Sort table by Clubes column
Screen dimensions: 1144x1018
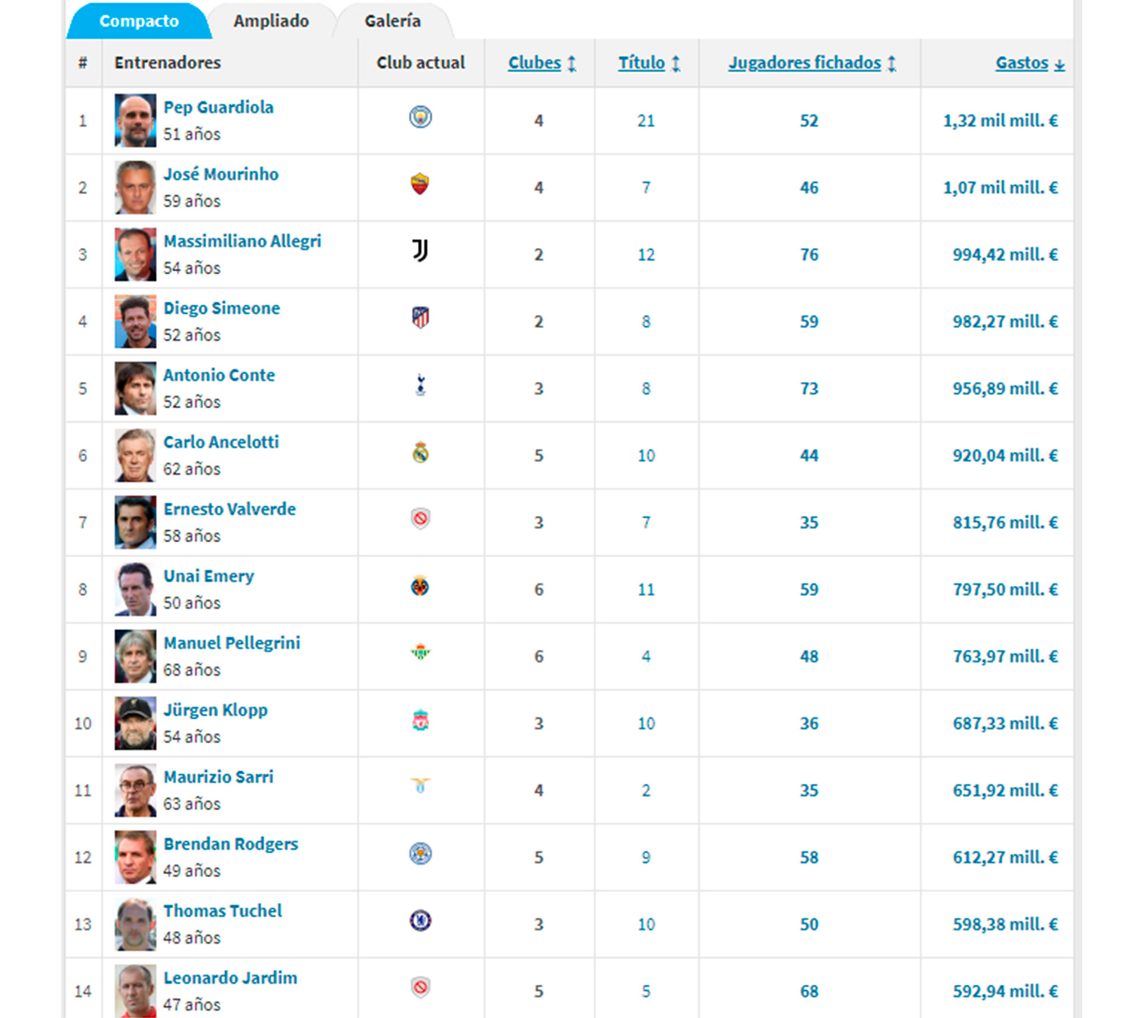click(x=534, y=63)
